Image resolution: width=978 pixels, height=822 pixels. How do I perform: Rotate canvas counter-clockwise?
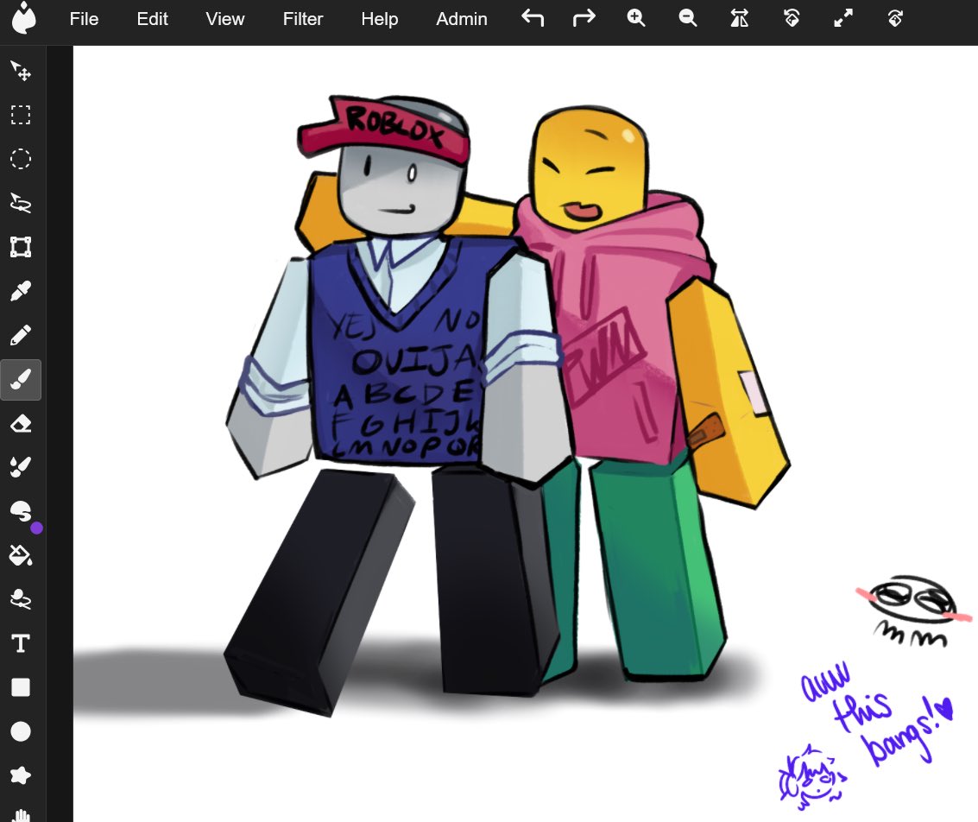[x=791, y=18]
